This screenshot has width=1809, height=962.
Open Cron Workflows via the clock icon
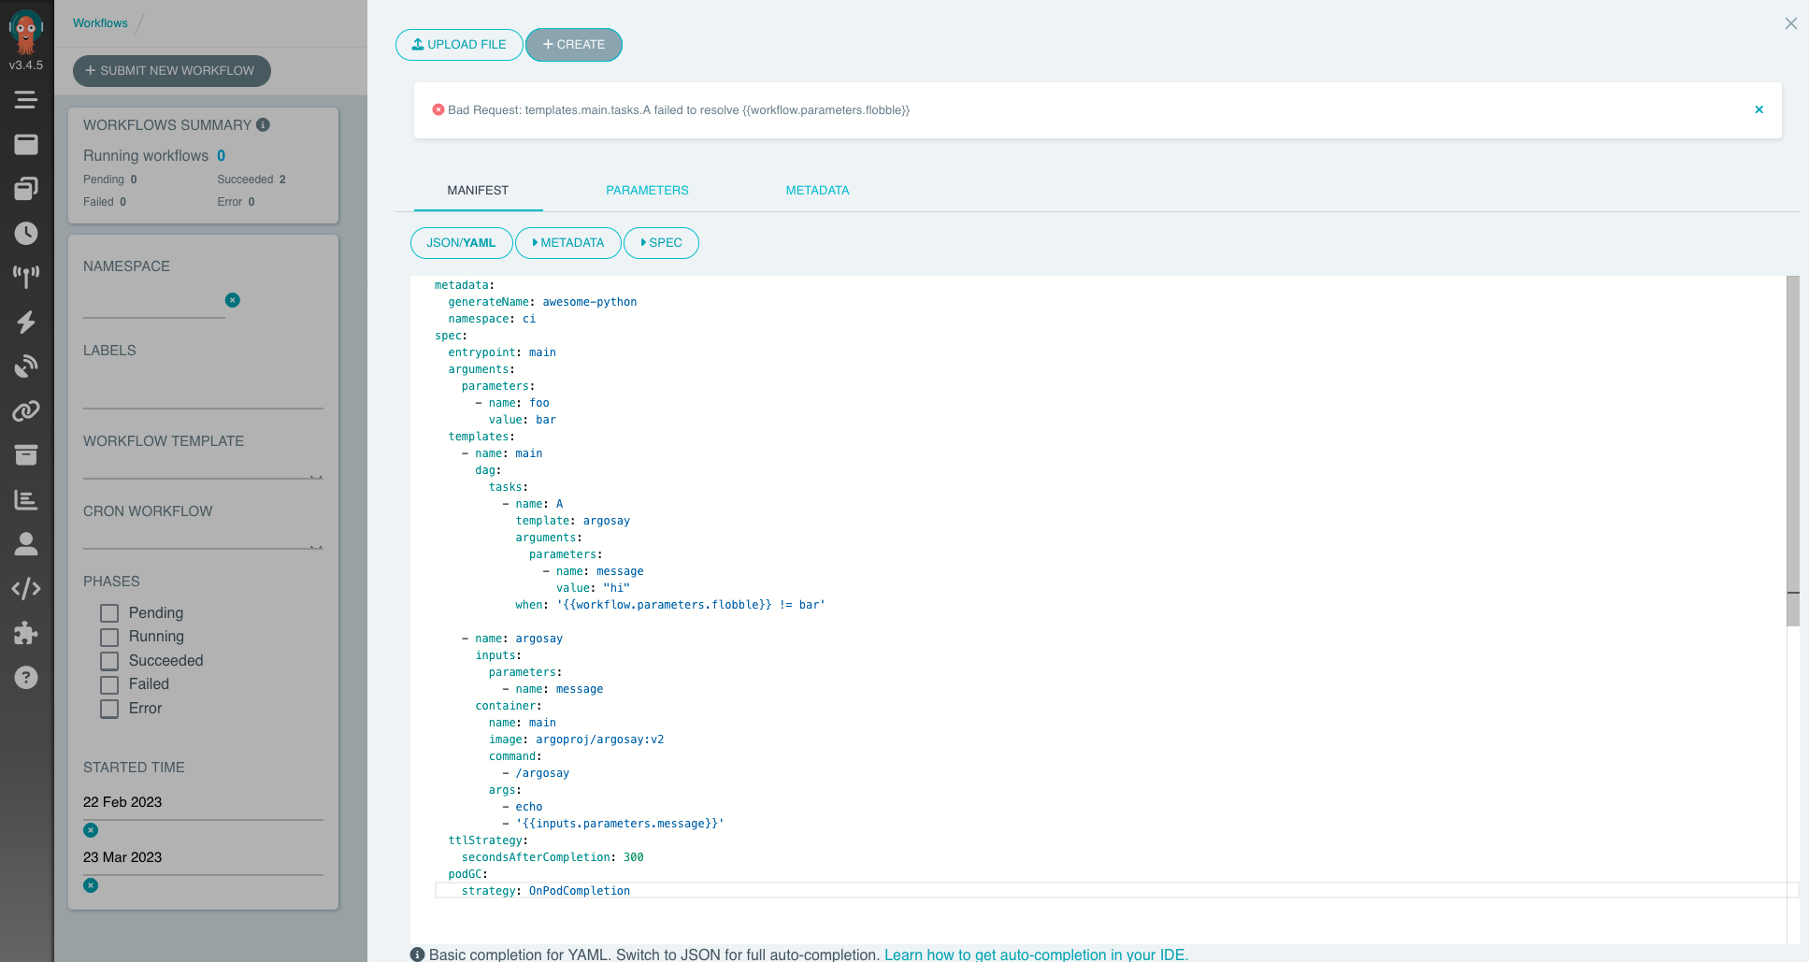click(x=26, y=233)
